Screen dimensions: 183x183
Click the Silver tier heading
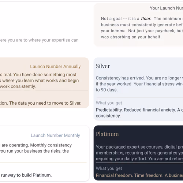tap(103, 66)
